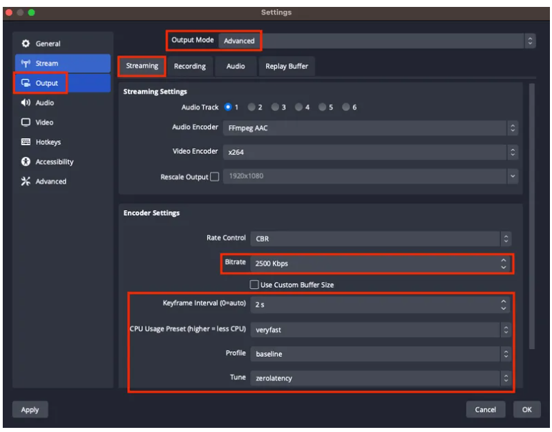This screenshot has height=432, width=552.
Task: Close the Settings window
Action: pyautogui.click(x=9, y=12)
